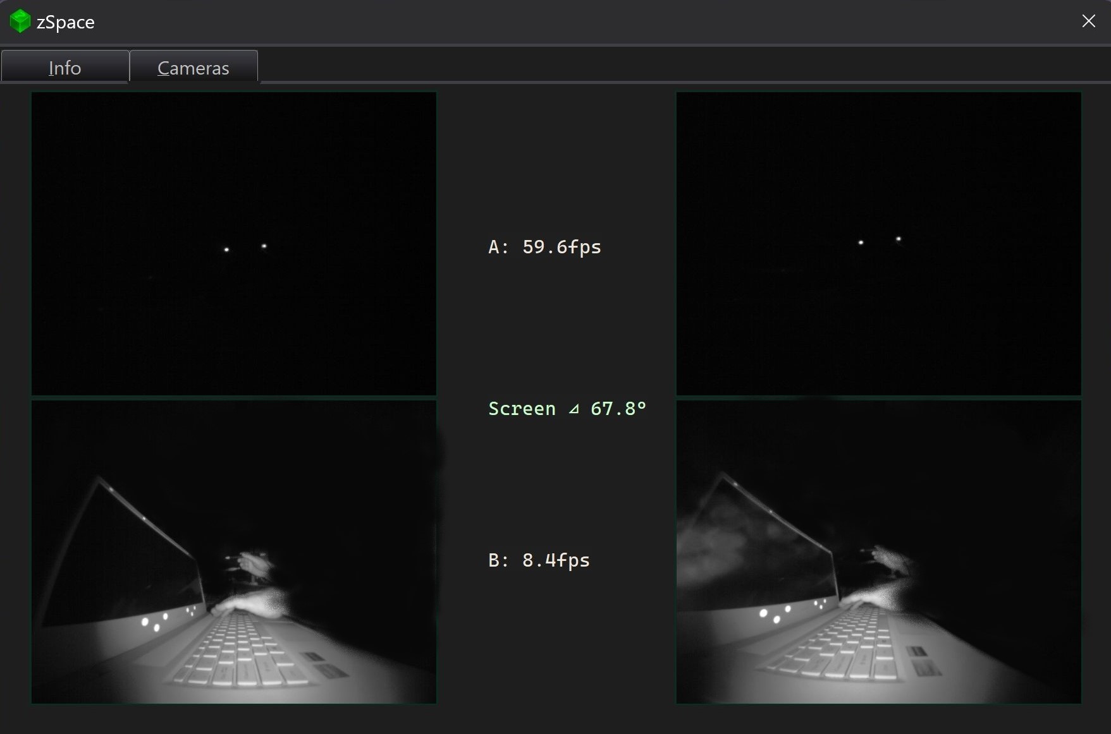1111x734 pixels.
Task: Click the zSpace title bar text
Action: pos(66,21)
